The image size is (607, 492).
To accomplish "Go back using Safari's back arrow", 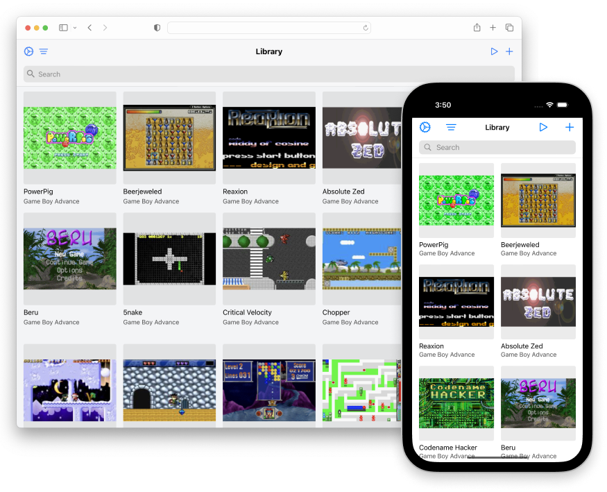I will pos(90,28).
